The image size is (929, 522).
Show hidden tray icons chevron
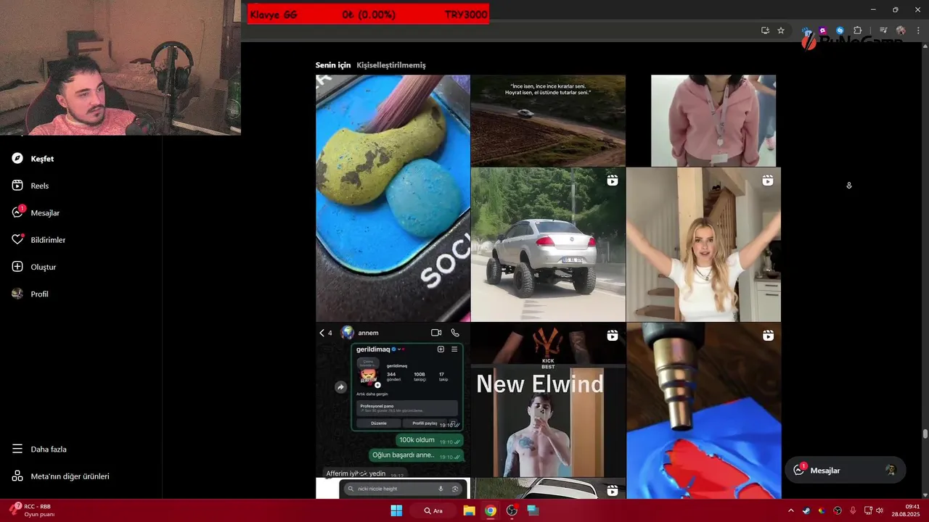click(790, 510)
